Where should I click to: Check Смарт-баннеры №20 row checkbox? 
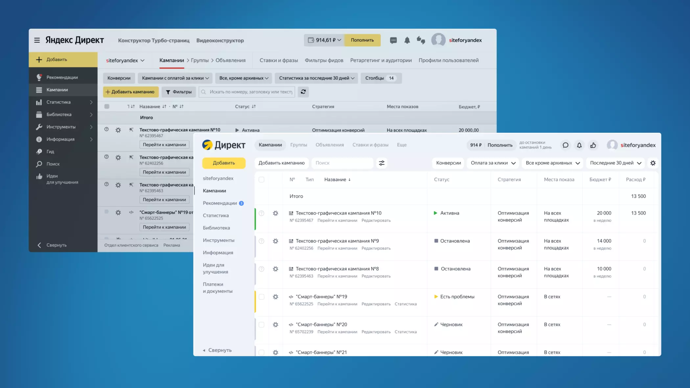pos(262,325)
